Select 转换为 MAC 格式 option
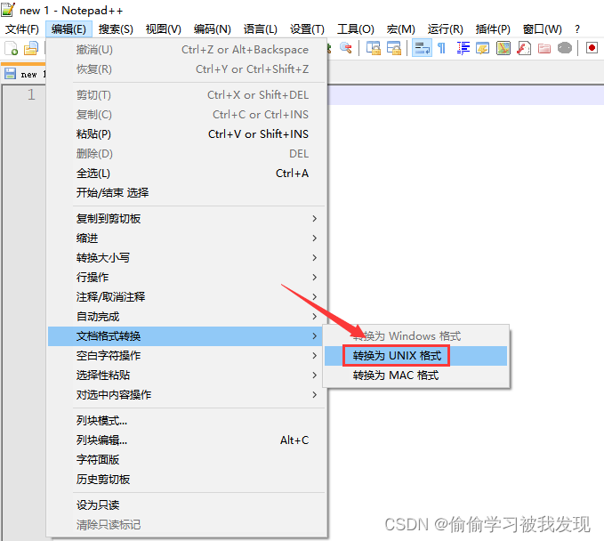 [415, 375]
